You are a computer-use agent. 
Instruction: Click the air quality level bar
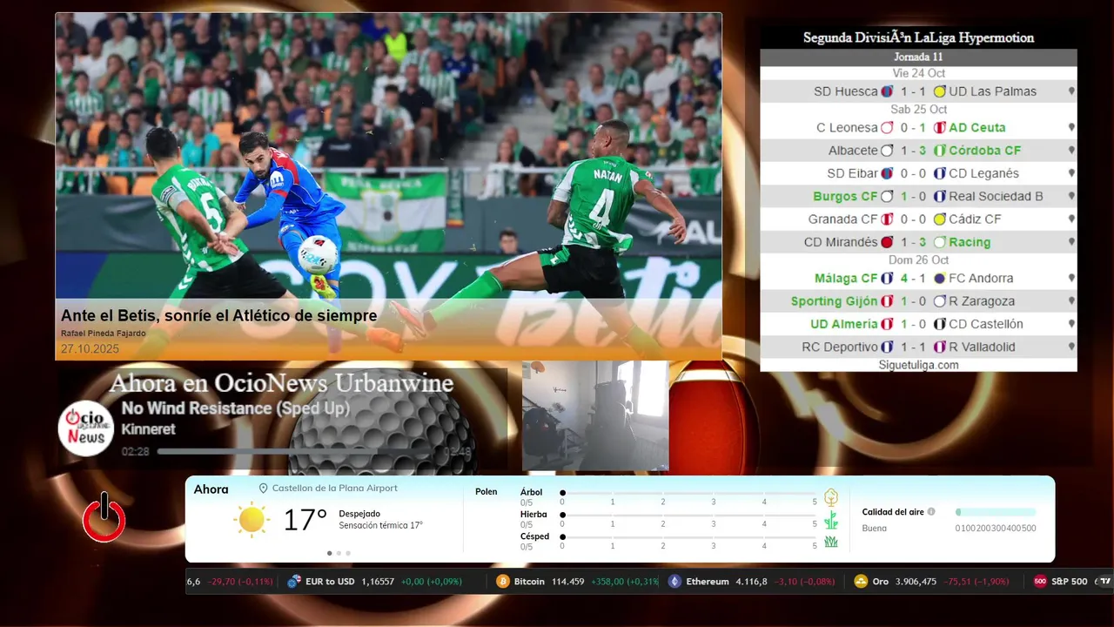point(996,512)
